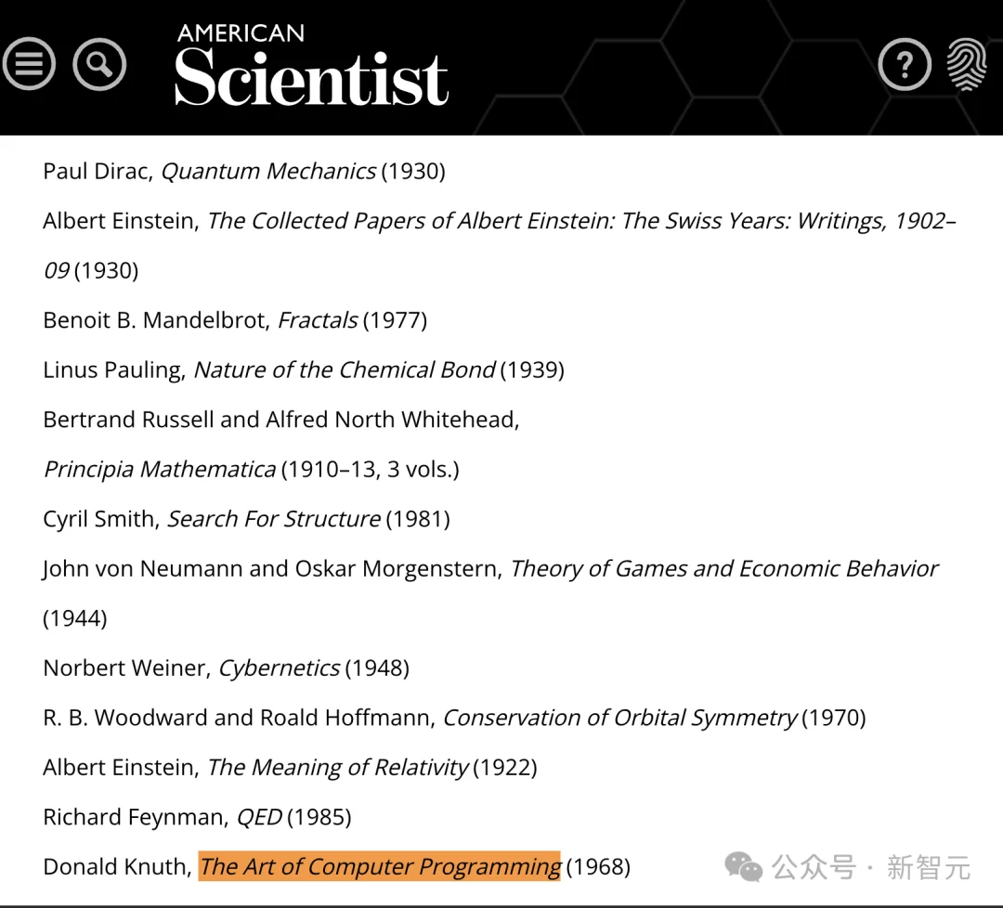Click the WeChat logo icon in watermark

click(744, 867)
